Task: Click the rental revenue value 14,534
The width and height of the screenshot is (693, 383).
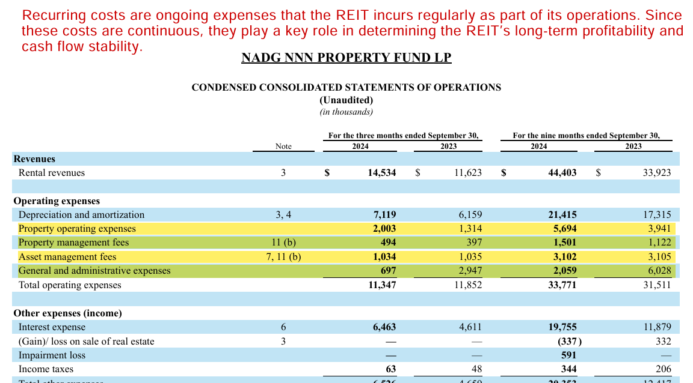Action: pos(383,172)
